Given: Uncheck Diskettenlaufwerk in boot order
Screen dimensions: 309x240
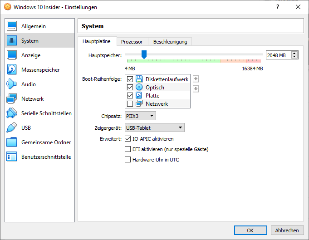Looking at the screenshot, I should tap(130, 79).
